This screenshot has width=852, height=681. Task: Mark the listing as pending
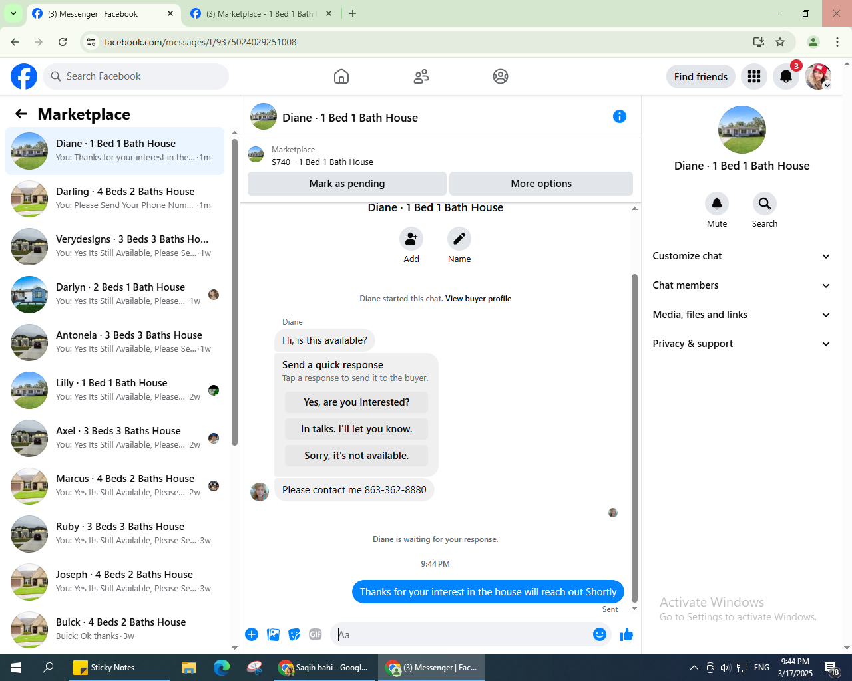pyautogui.click(x=347, y=184)
